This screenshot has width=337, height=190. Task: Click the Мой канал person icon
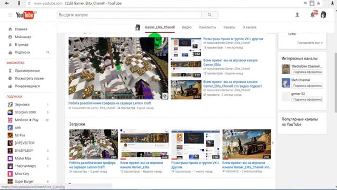(10, 37)
